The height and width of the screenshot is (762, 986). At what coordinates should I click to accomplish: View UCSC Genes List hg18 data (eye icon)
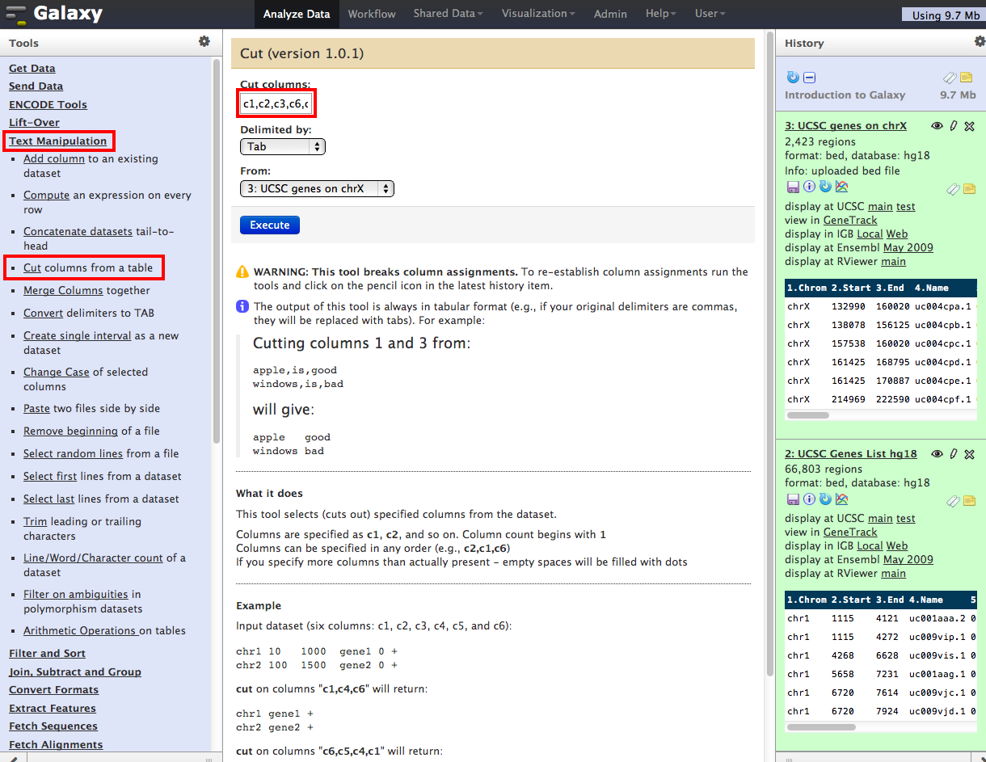click(x=937, y=454)
